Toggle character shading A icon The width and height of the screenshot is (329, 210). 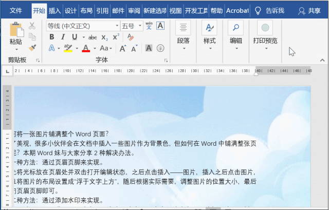pyautogui.click(x=149, y=48)
